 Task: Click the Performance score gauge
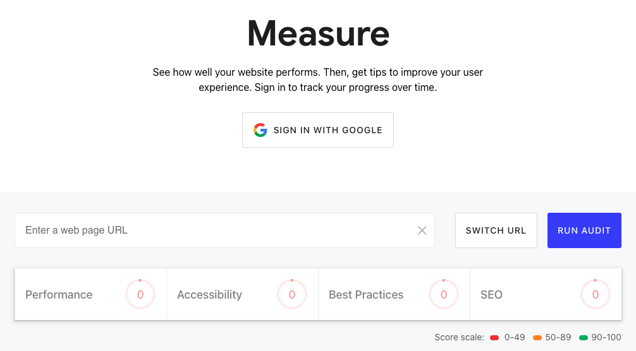[140, 294]
